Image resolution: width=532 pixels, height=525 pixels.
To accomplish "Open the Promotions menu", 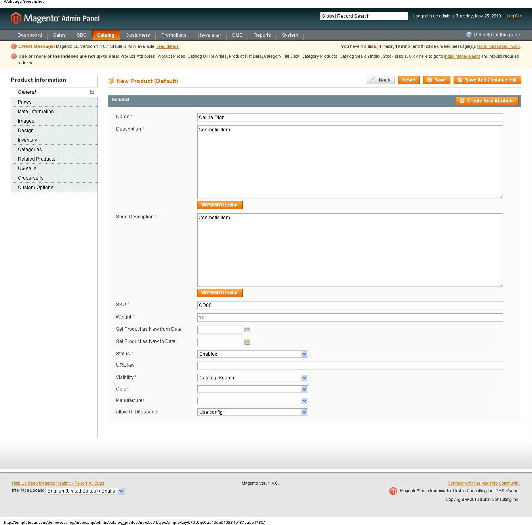I will [174, 35].
